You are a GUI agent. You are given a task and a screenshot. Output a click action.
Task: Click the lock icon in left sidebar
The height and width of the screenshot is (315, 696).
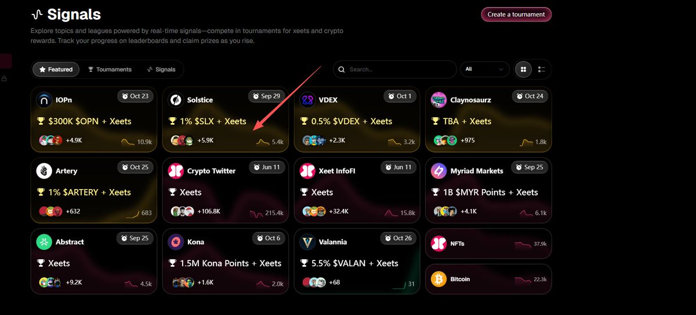[5, 78]
